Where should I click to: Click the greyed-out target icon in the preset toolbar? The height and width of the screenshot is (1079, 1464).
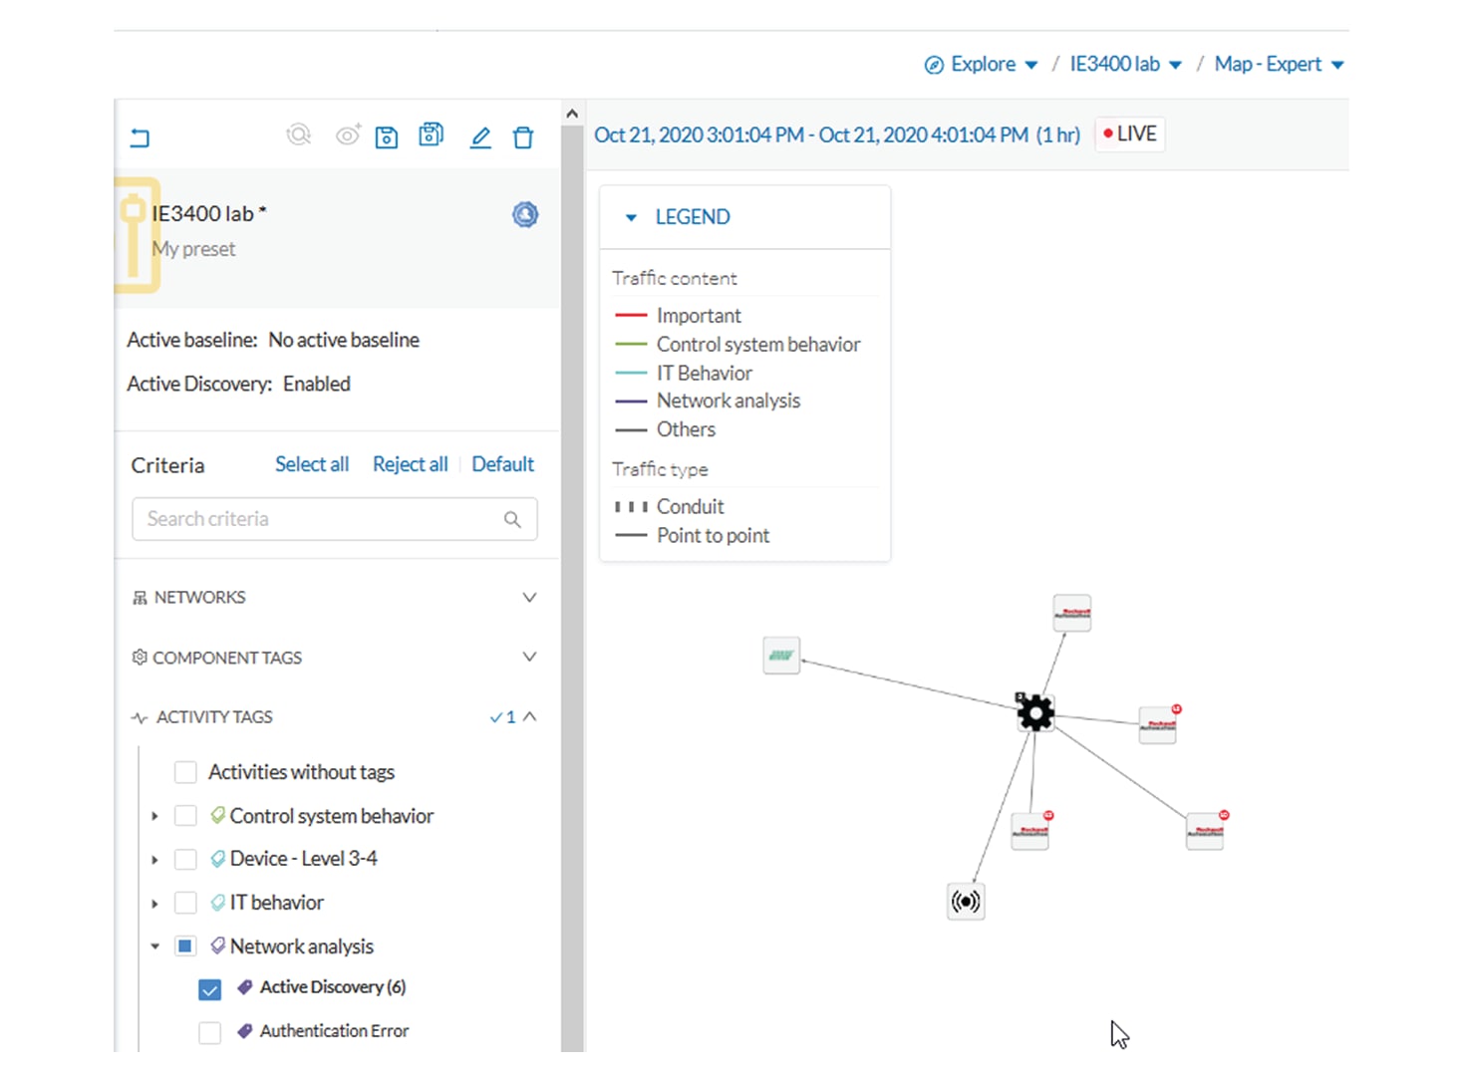(299, 135)
